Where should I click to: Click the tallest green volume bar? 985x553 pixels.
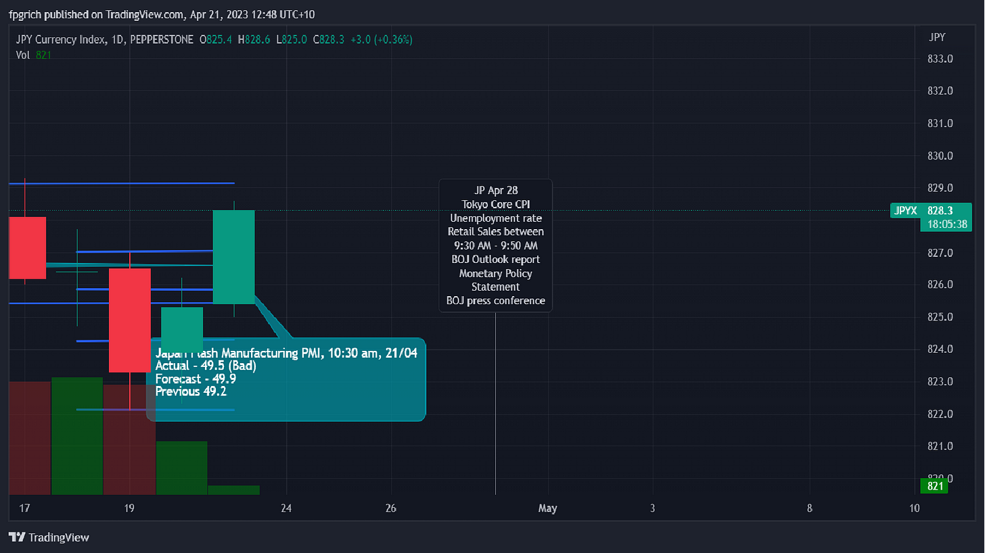pos(77,435)
